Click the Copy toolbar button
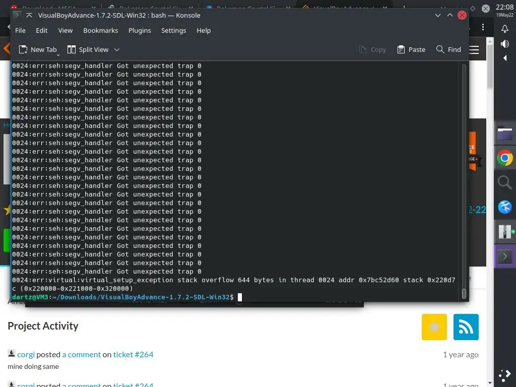 pyautogui.click(x=372, y=49)
